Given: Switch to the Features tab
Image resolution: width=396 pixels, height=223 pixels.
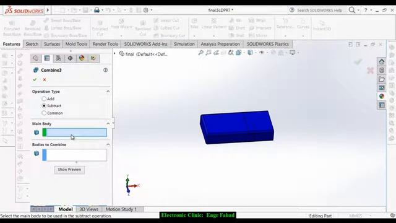Looking at the screenshot, I should (11, 44).
